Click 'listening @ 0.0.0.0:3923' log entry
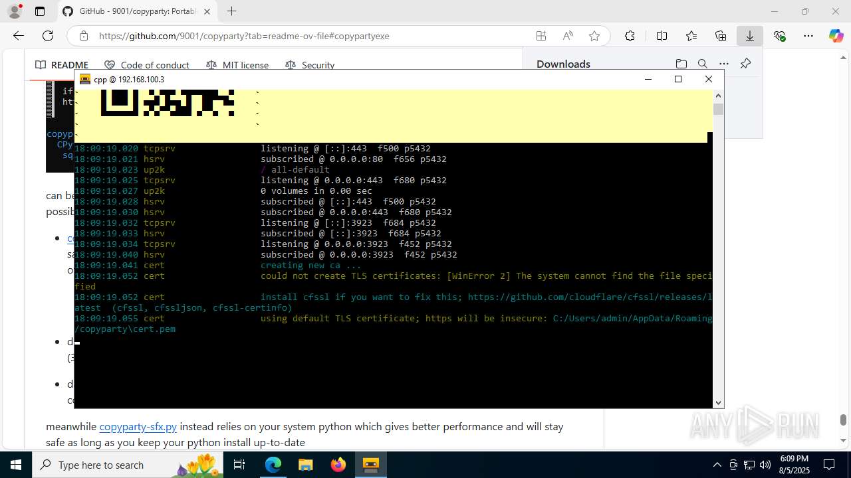 (356, 244)
